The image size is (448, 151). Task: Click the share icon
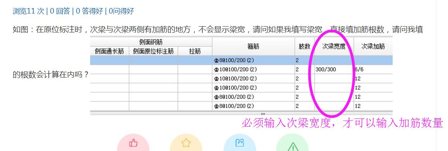tap(239, 143)
